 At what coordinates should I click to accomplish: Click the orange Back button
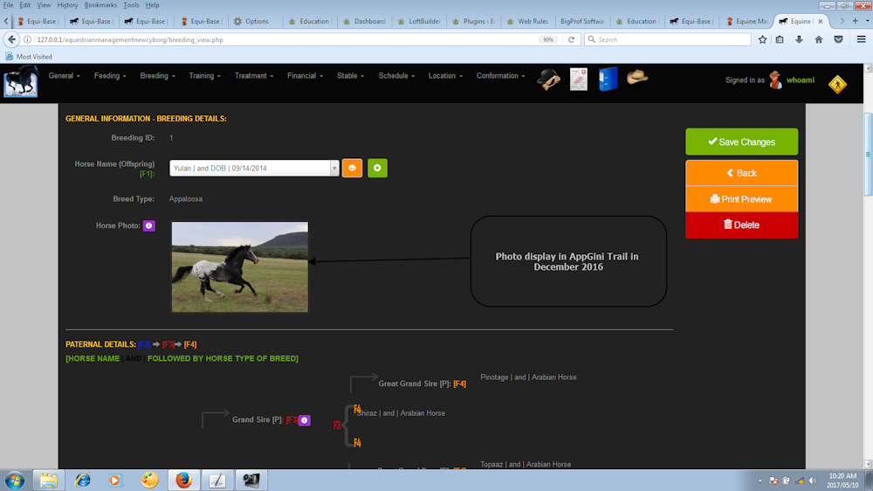(x=741, y=173)
